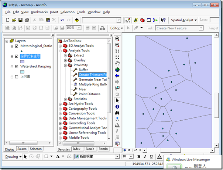Image resolution: width=223 pixels, height=170 pixels.
Task: Select the Measure tool
Action: tap(117, 125)
